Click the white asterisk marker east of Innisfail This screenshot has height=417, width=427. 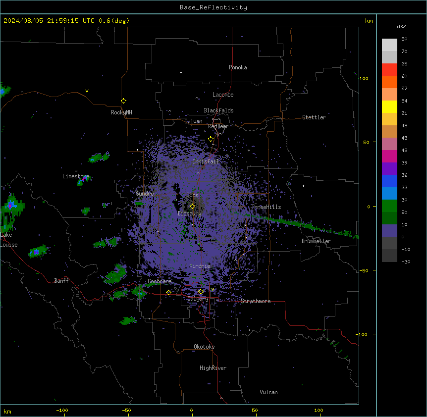249,151
